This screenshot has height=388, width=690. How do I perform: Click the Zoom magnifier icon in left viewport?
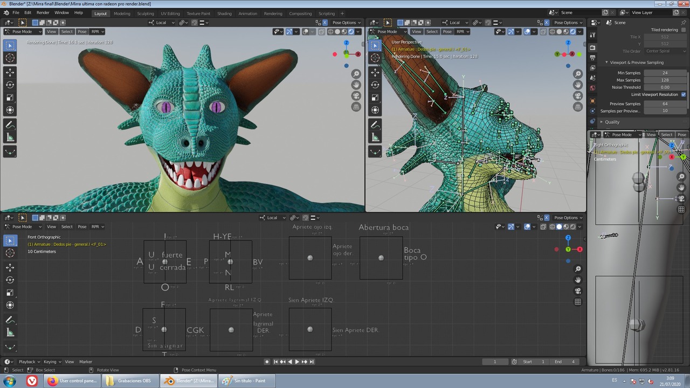(356, 74)
